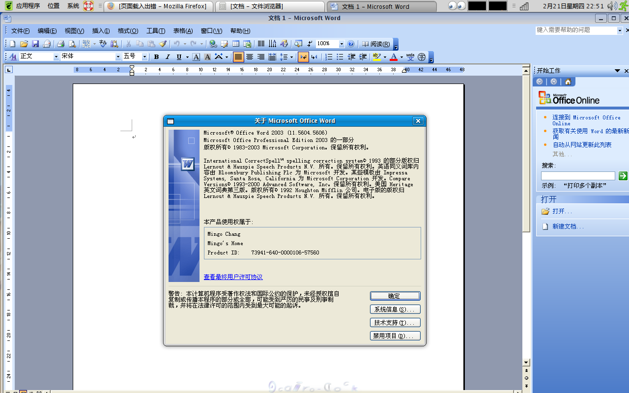Image resolution: width=629 pixels, height=393 pixels.
Task: Expand the Highlight color dropdown arrow
Action: click(x=385, y=57)
